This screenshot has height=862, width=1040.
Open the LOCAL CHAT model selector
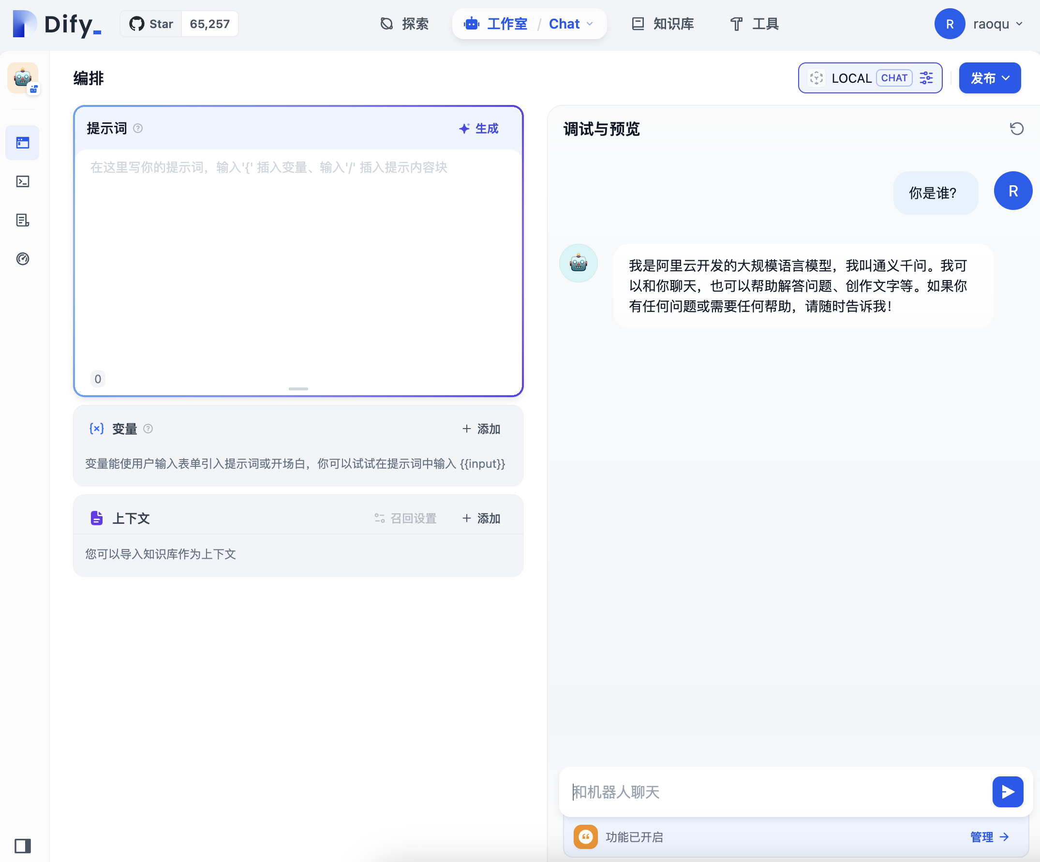click(x=851, y=78)
